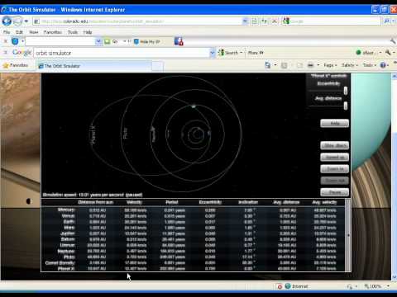Click the Speed up button
397x297 pixels.
(334, 157)
